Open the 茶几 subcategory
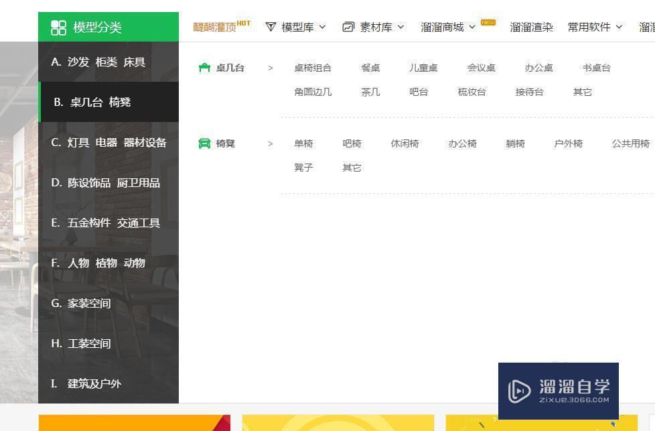Screen dimensions: 655x431 [370, 92]
